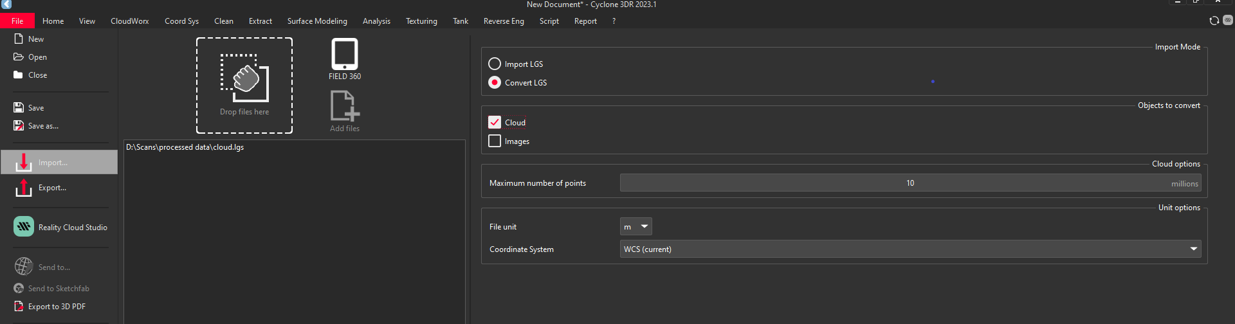Screen dimensions: 1235x324
Task: Select the D:\Scans\processed data\cloud.lgs file entry
Action: 185,147
